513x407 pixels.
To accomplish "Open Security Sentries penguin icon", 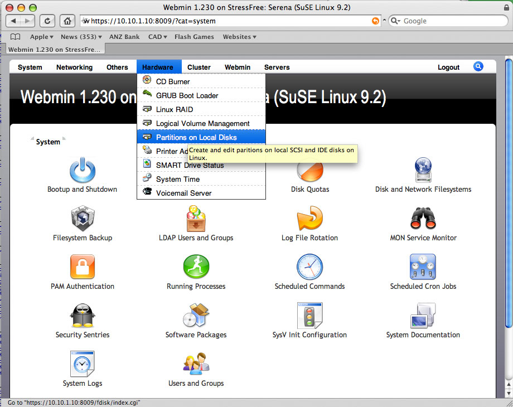I will (x=83, y=316).
